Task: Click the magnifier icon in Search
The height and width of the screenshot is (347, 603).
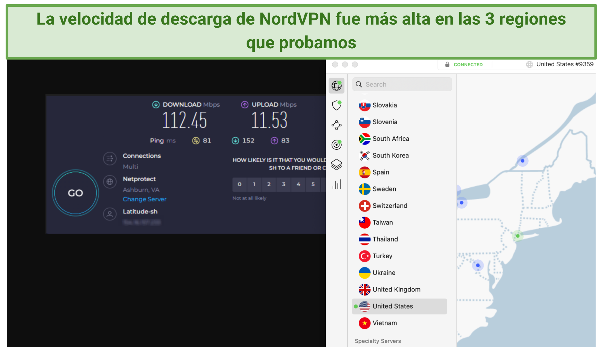Action: (x=359, y=84)
